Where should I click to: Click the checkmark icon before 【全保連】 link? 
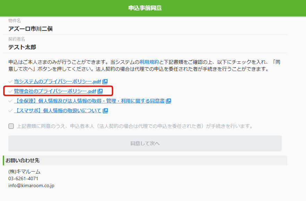10,101
